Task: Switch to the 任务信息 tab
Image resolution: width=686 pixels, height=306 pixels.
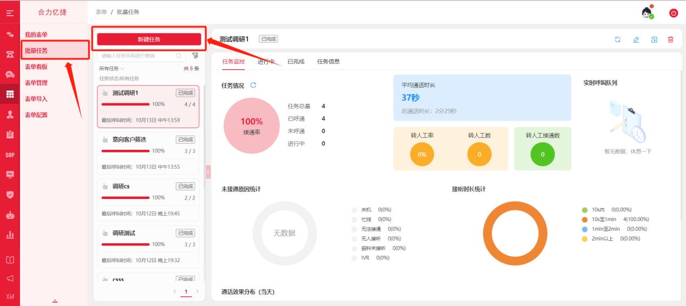Action: tap(329, 61)
